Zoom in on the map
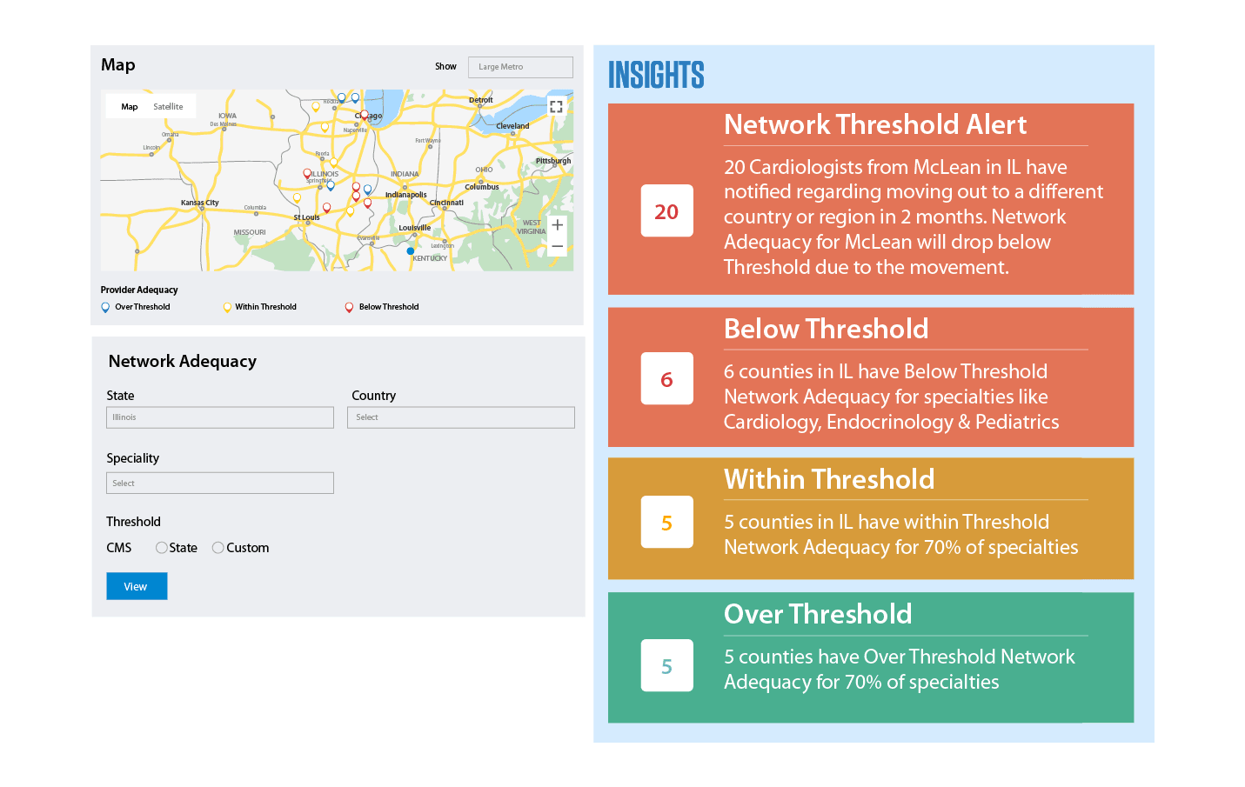This screenshot has height=787, width=1245. click(x=557, y=224)
